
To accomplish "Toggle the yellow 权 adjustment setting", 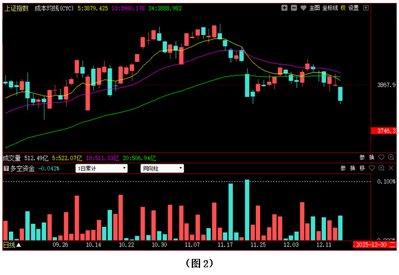I will [x=343, y=8].
